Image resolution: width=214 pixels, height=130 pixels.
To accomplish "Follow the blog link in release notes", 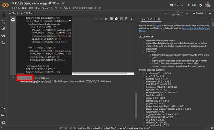I will (159, 26).
